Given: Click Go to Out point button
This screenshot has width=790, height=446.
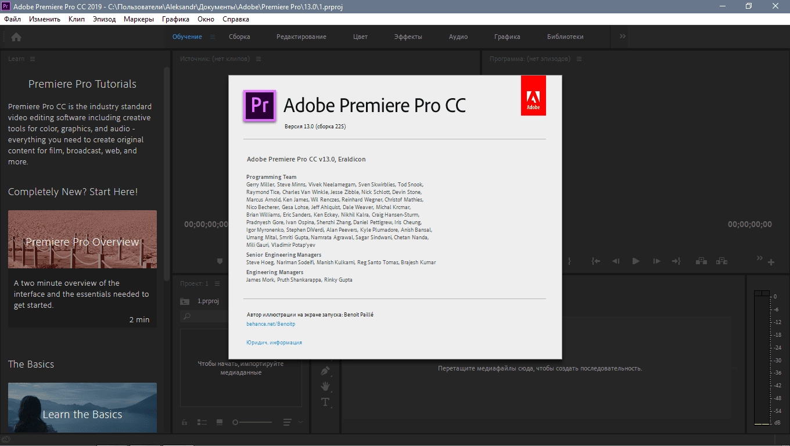Looking at the screenshot, I should pyautogui.click(x=676, y=261).
